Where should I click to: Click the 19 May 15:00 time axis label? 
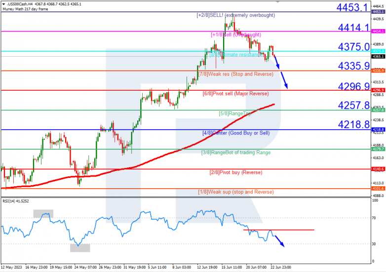click(61, 267)
